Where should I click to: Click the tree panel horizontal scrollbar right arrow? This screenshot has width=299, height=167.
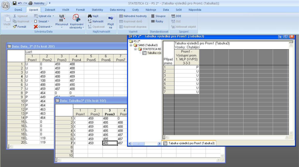[159, 144]
